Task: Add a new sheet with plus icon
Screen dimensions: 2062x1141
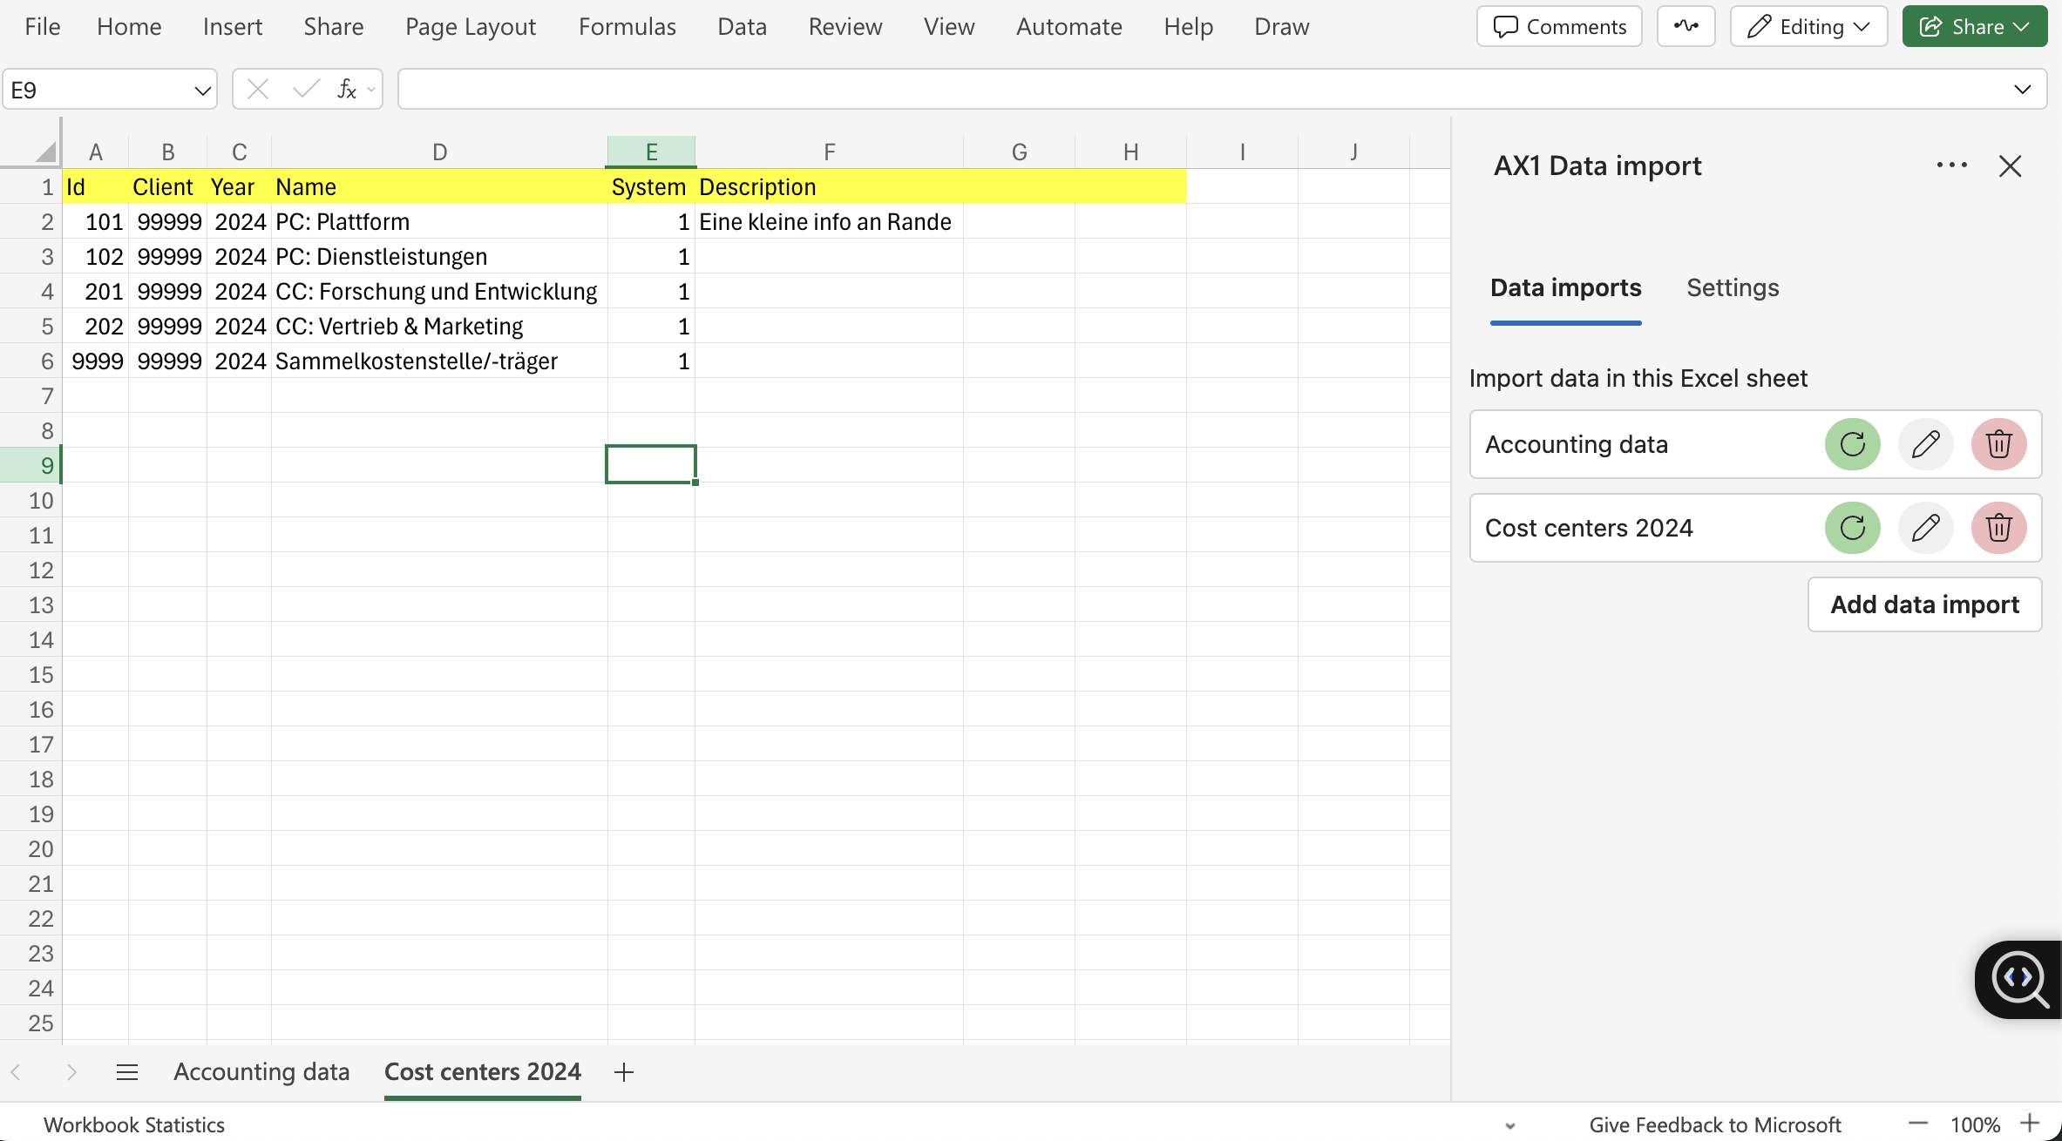Action: point(623,1072)
